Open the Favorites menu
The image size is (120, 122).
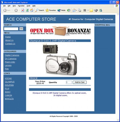[21, 6]
